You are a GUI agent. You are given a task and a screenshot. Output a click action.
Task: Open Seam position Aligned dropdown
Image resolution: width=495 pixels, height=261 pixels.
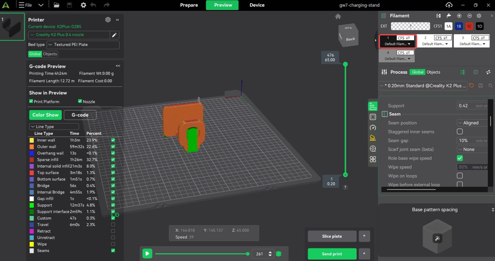tap(472, 123)
